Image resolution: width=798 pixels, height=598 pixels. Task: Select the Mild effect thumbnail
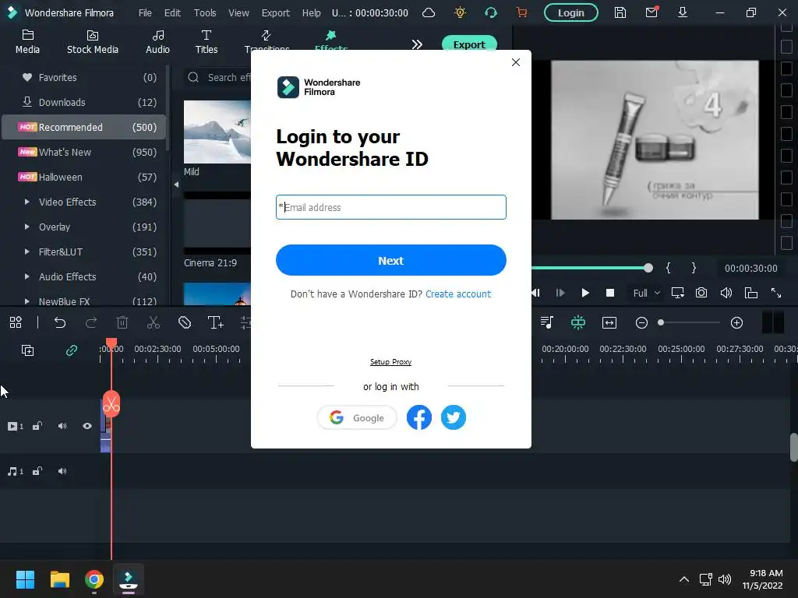click(x=217, y=132)
